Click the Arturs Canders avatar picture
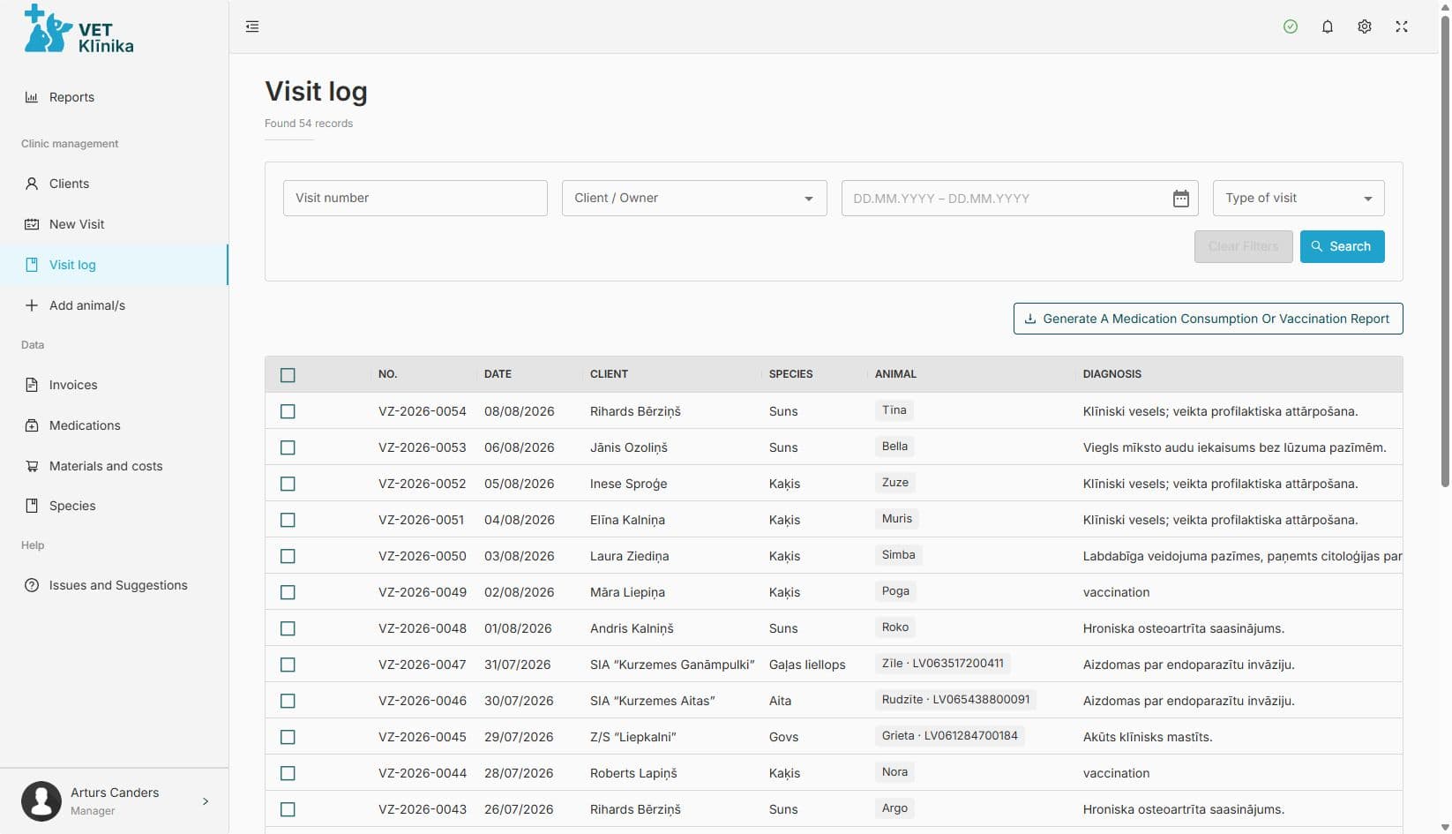Screen dimensions: 1452x834 pyautogui.click(x=41, y=801)
